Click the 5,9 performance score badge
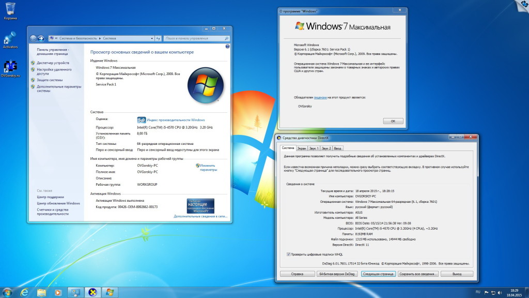The width and height of the screenshot is (529, 298). click(142, 120)
